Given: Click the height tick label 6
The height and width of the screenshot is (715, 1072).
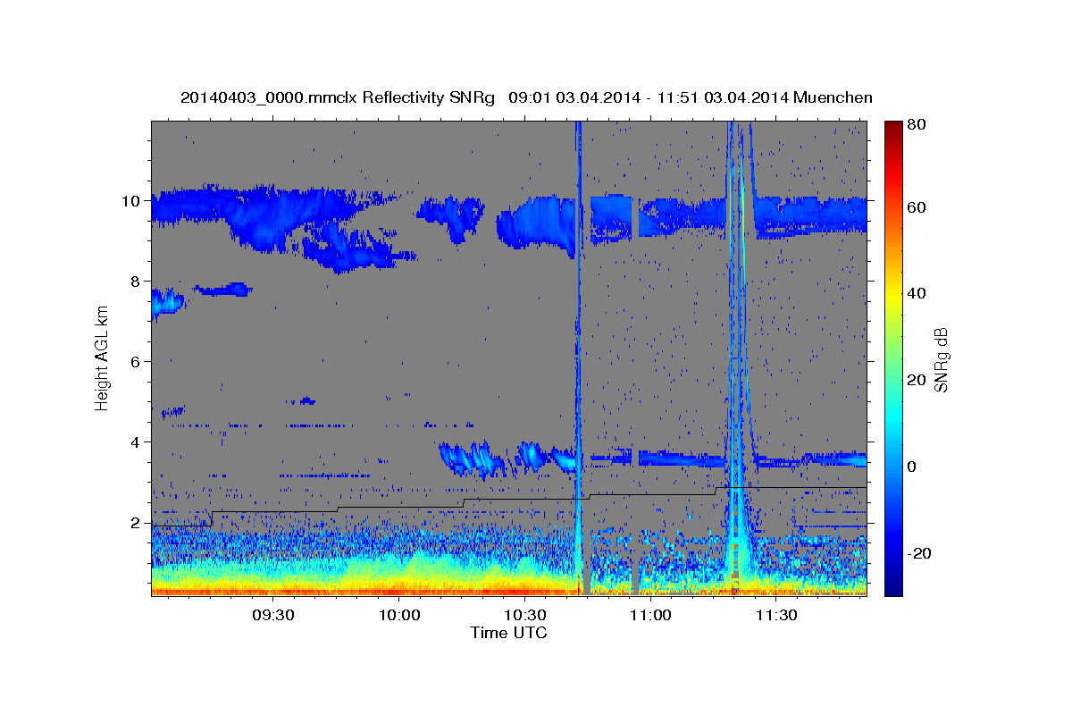Looking at the screenshot, I should [x=137, y=362].
